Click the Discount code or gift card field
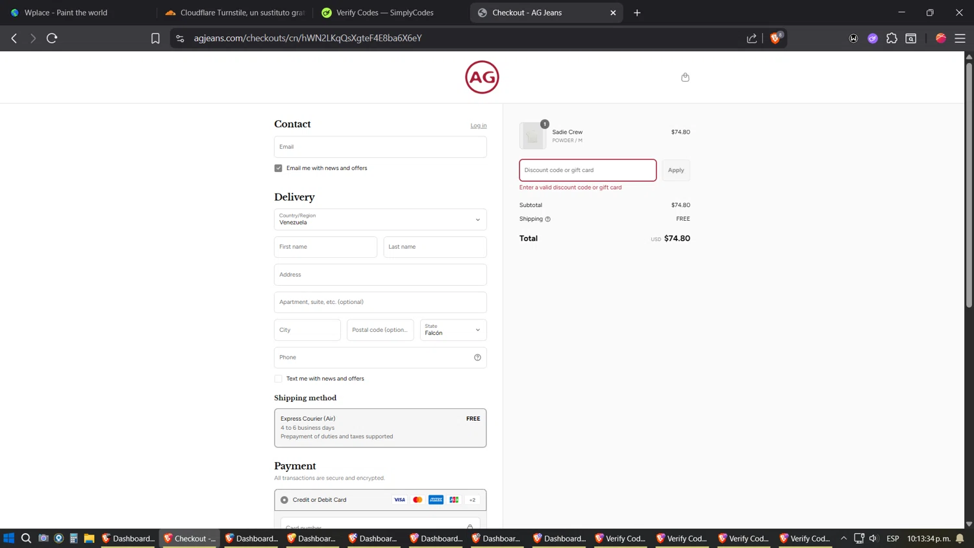Viewport: 974px width, 548px height. (588, 170)
